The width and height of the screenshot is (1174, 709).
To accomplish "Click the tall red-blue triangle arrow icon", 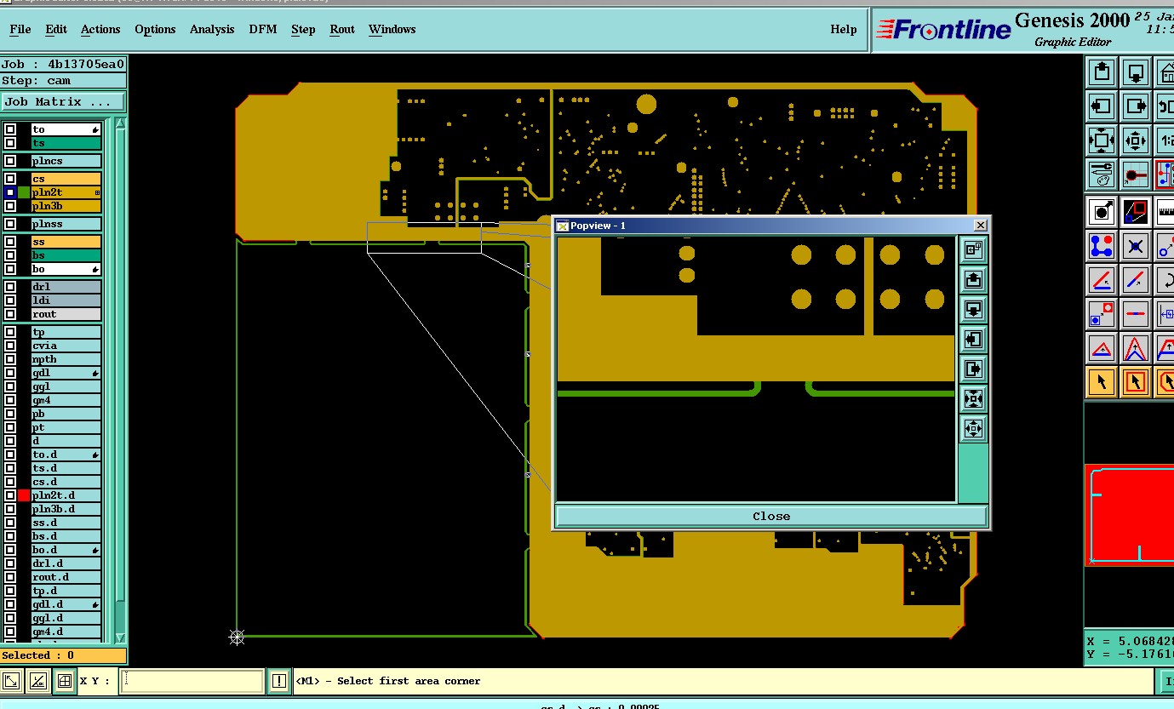I will click(1135, 348).
